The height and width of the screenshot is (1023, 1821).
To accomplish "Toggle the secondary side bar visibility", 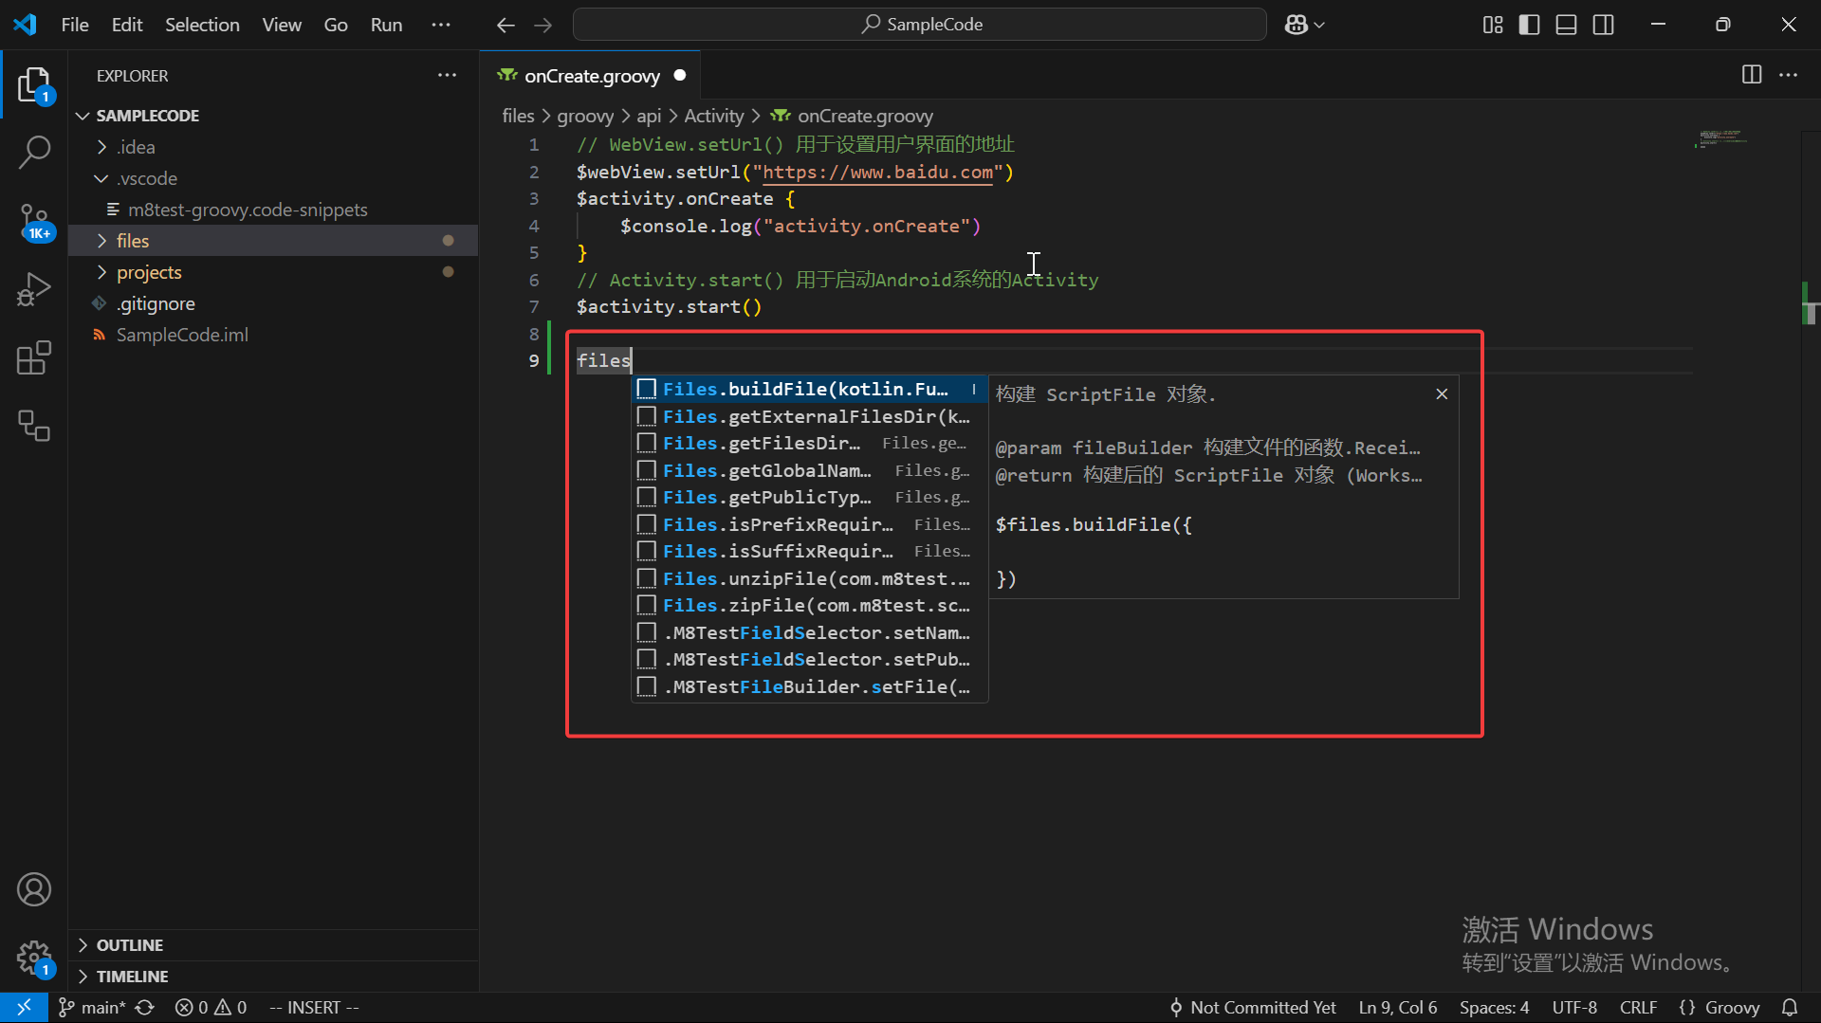I will pos(1603,25).
